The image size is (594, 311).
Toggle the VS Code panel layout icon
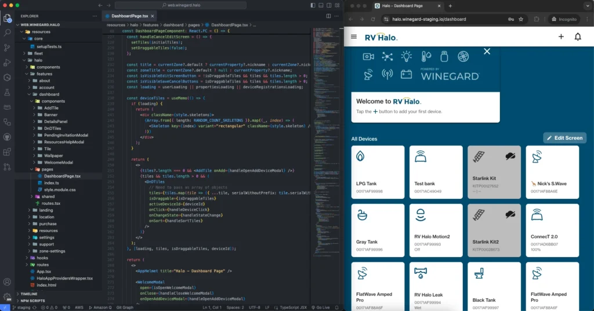tap(321, 5)
